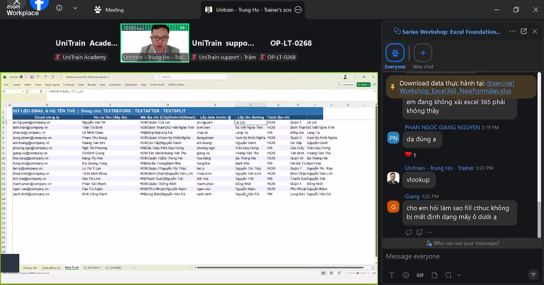
Task: Open the Home ribbon tab in Excel
Action: pos(17,85)
